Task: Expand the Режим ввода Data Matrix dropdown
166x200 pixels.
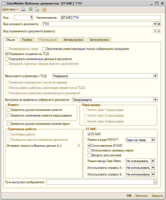Action: coord(153,161)
